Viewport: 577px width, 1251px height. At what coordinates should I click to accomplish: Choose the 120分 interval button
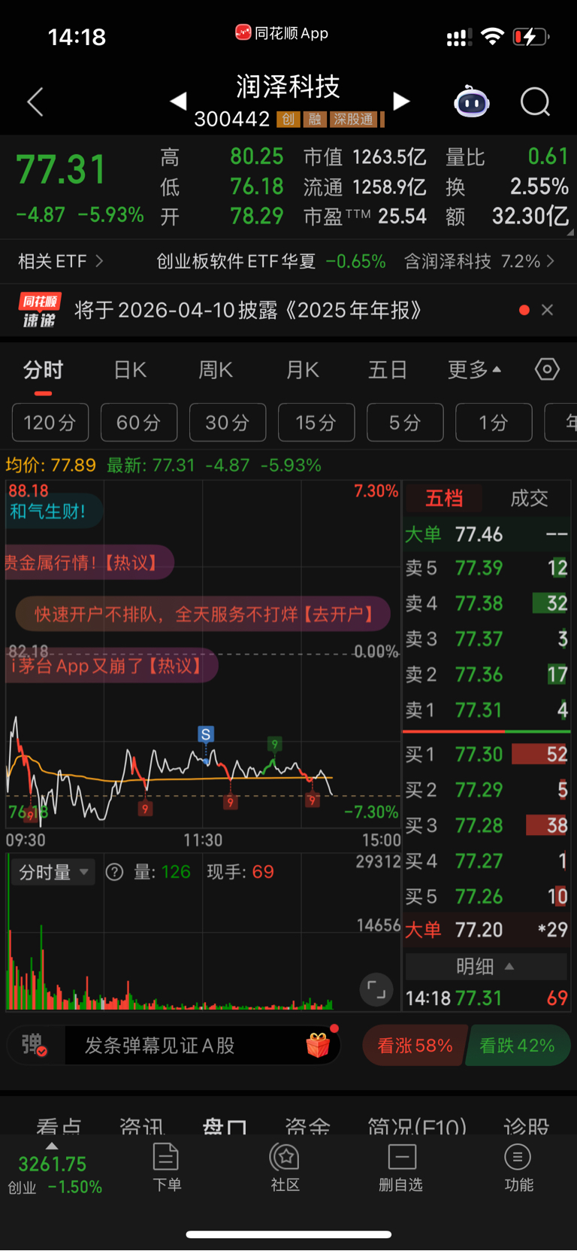point(50,422)
